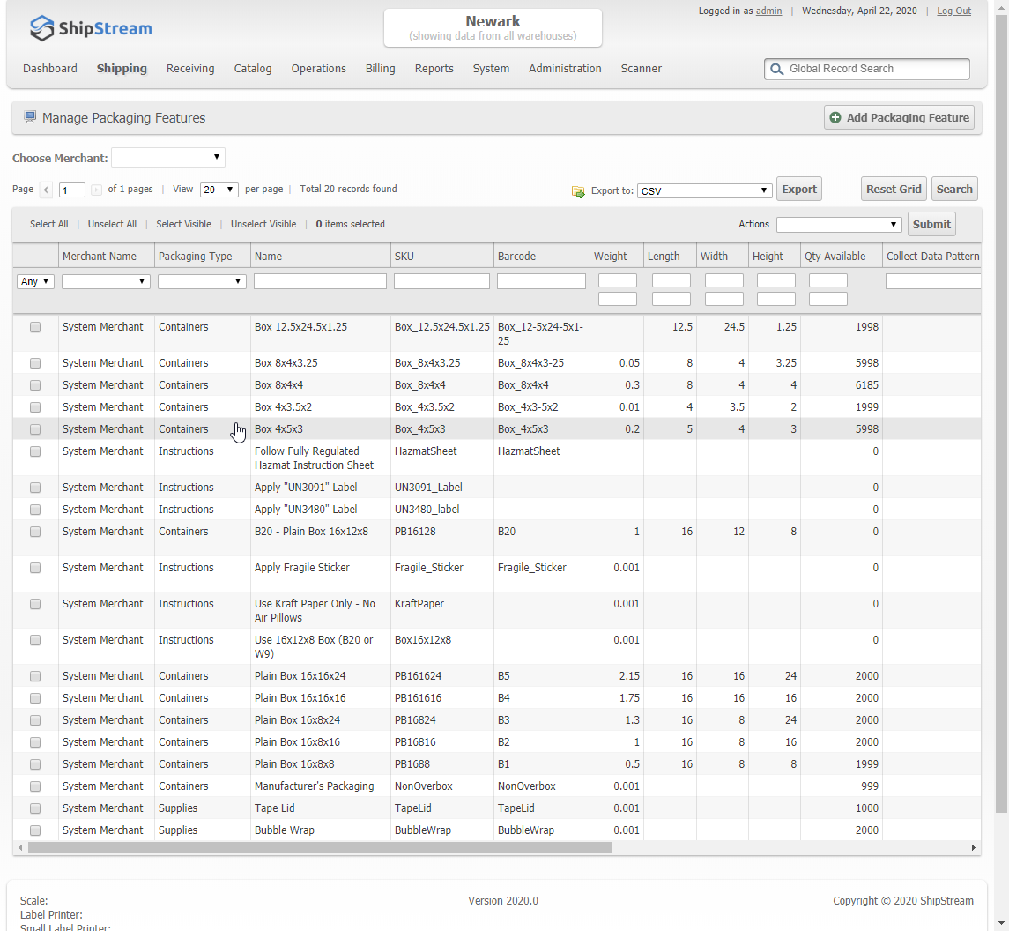Click the magnifier in Global Record Search
The height and width of the screenshot is (931, 1009).
776,69
